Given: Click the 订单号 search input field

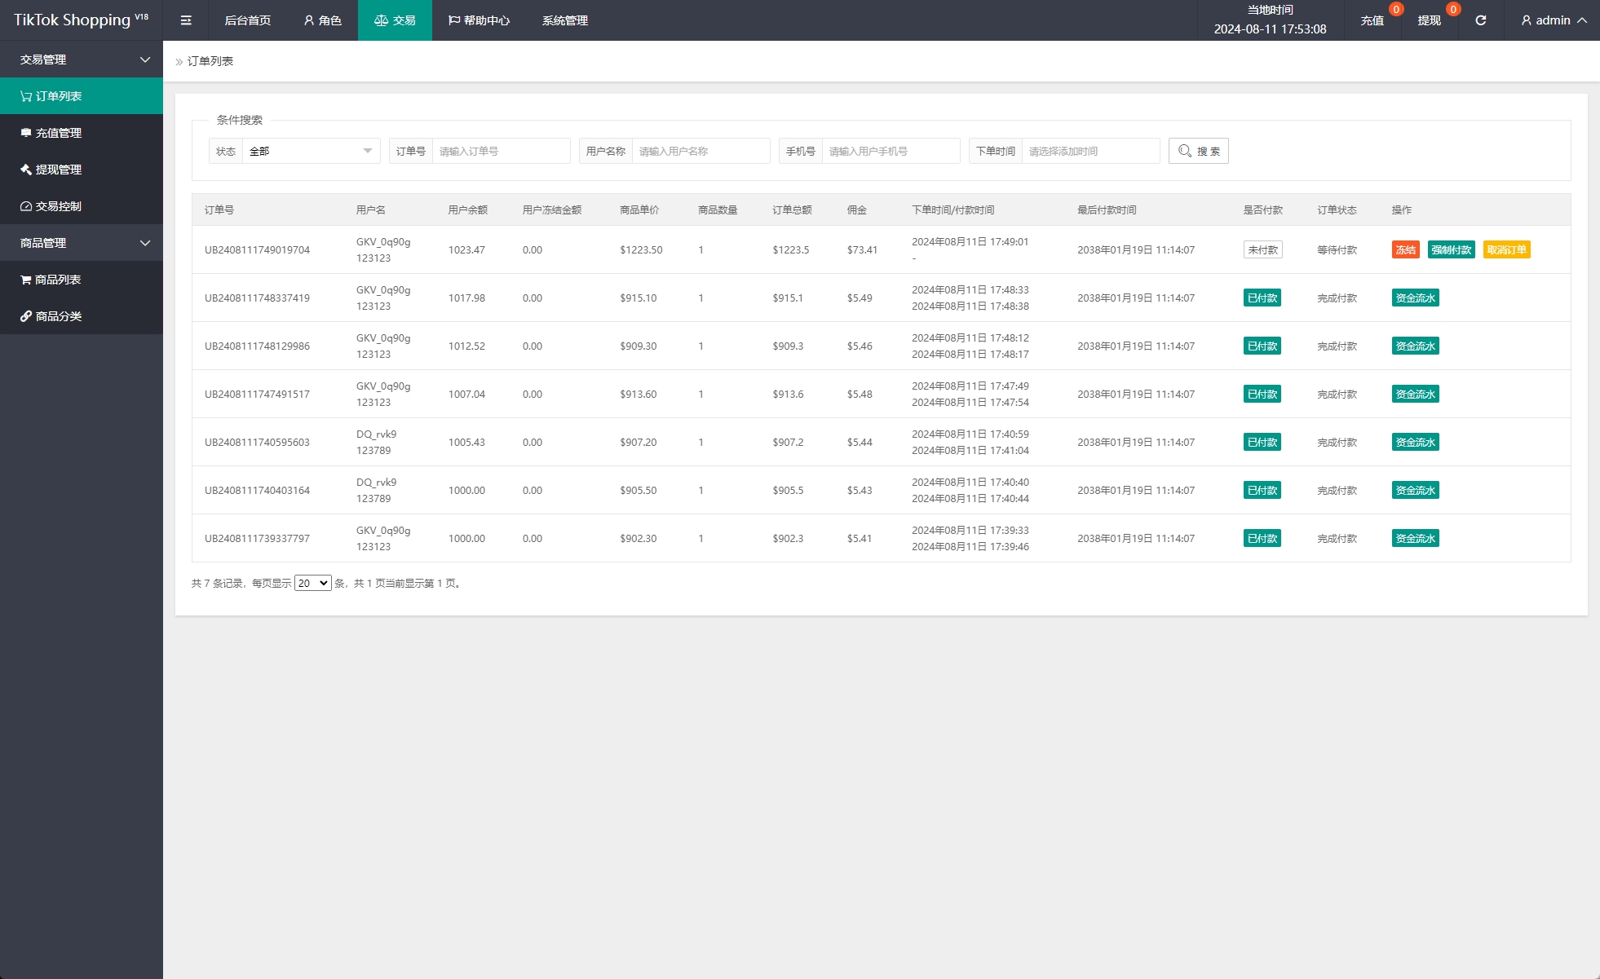Looking at the screenshot, I should point(500,151).
